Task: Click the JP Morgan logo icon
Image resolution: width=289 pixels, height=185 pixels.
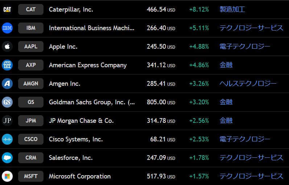Action: 7,121
